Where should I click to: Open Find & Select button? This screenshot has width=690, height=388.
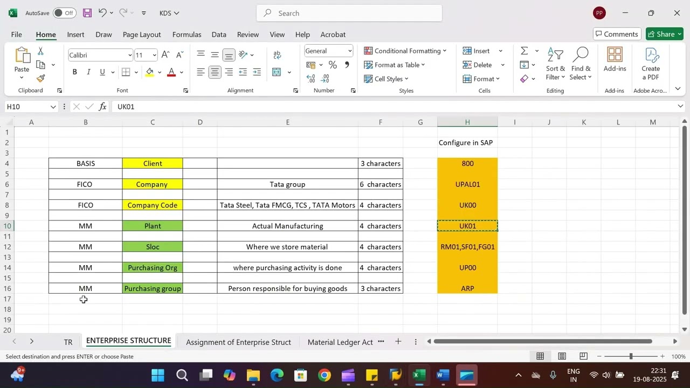tap(581, 64)
